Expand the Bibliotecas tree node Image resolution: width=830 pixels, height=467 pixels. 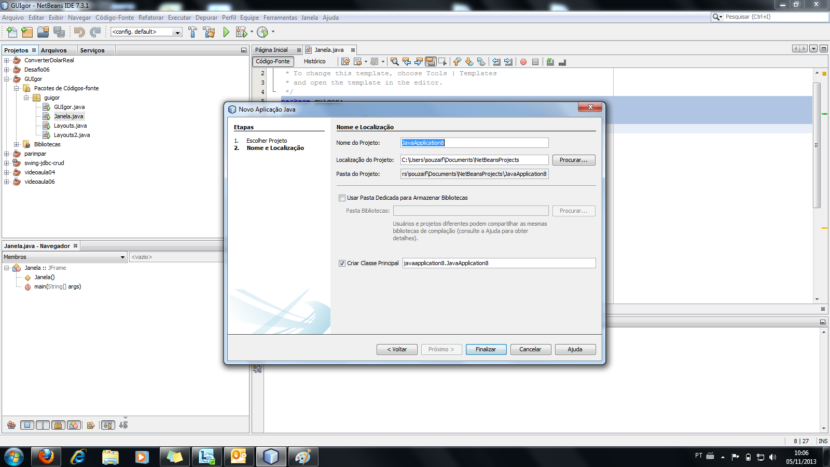pos(18,144)
